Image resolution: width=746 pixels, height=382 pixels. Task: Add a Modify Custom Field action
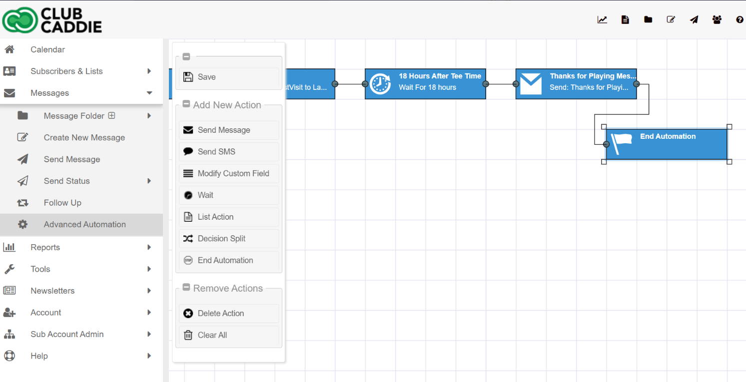[229, 173]
